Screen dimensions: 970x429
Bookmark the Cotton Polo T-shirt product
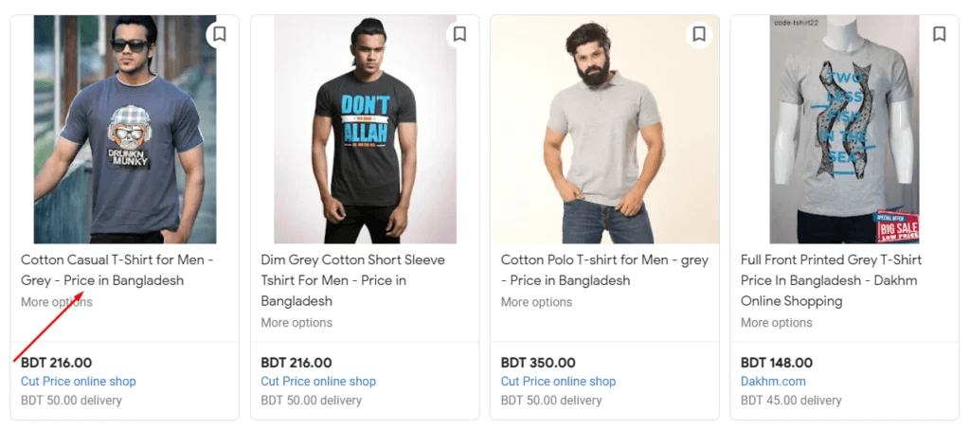pos(699,34)
